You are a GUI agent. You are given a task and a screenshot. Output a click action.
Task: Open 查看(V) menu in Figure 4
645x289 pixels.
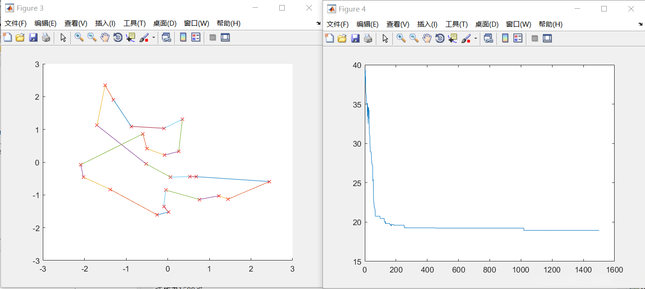(398, 24)
